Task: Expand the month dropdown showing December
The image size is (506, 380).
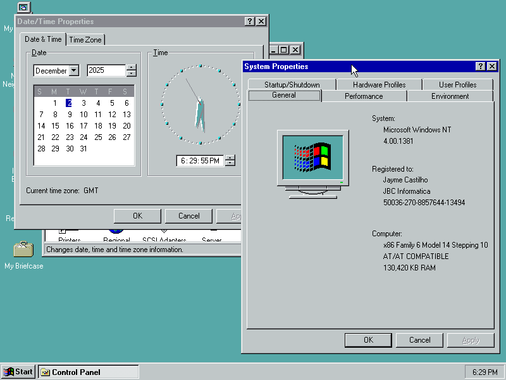Action: pos(73,71)
